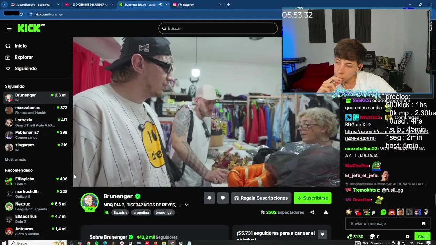Open markushdlfr recommended channel

[36, 194]
